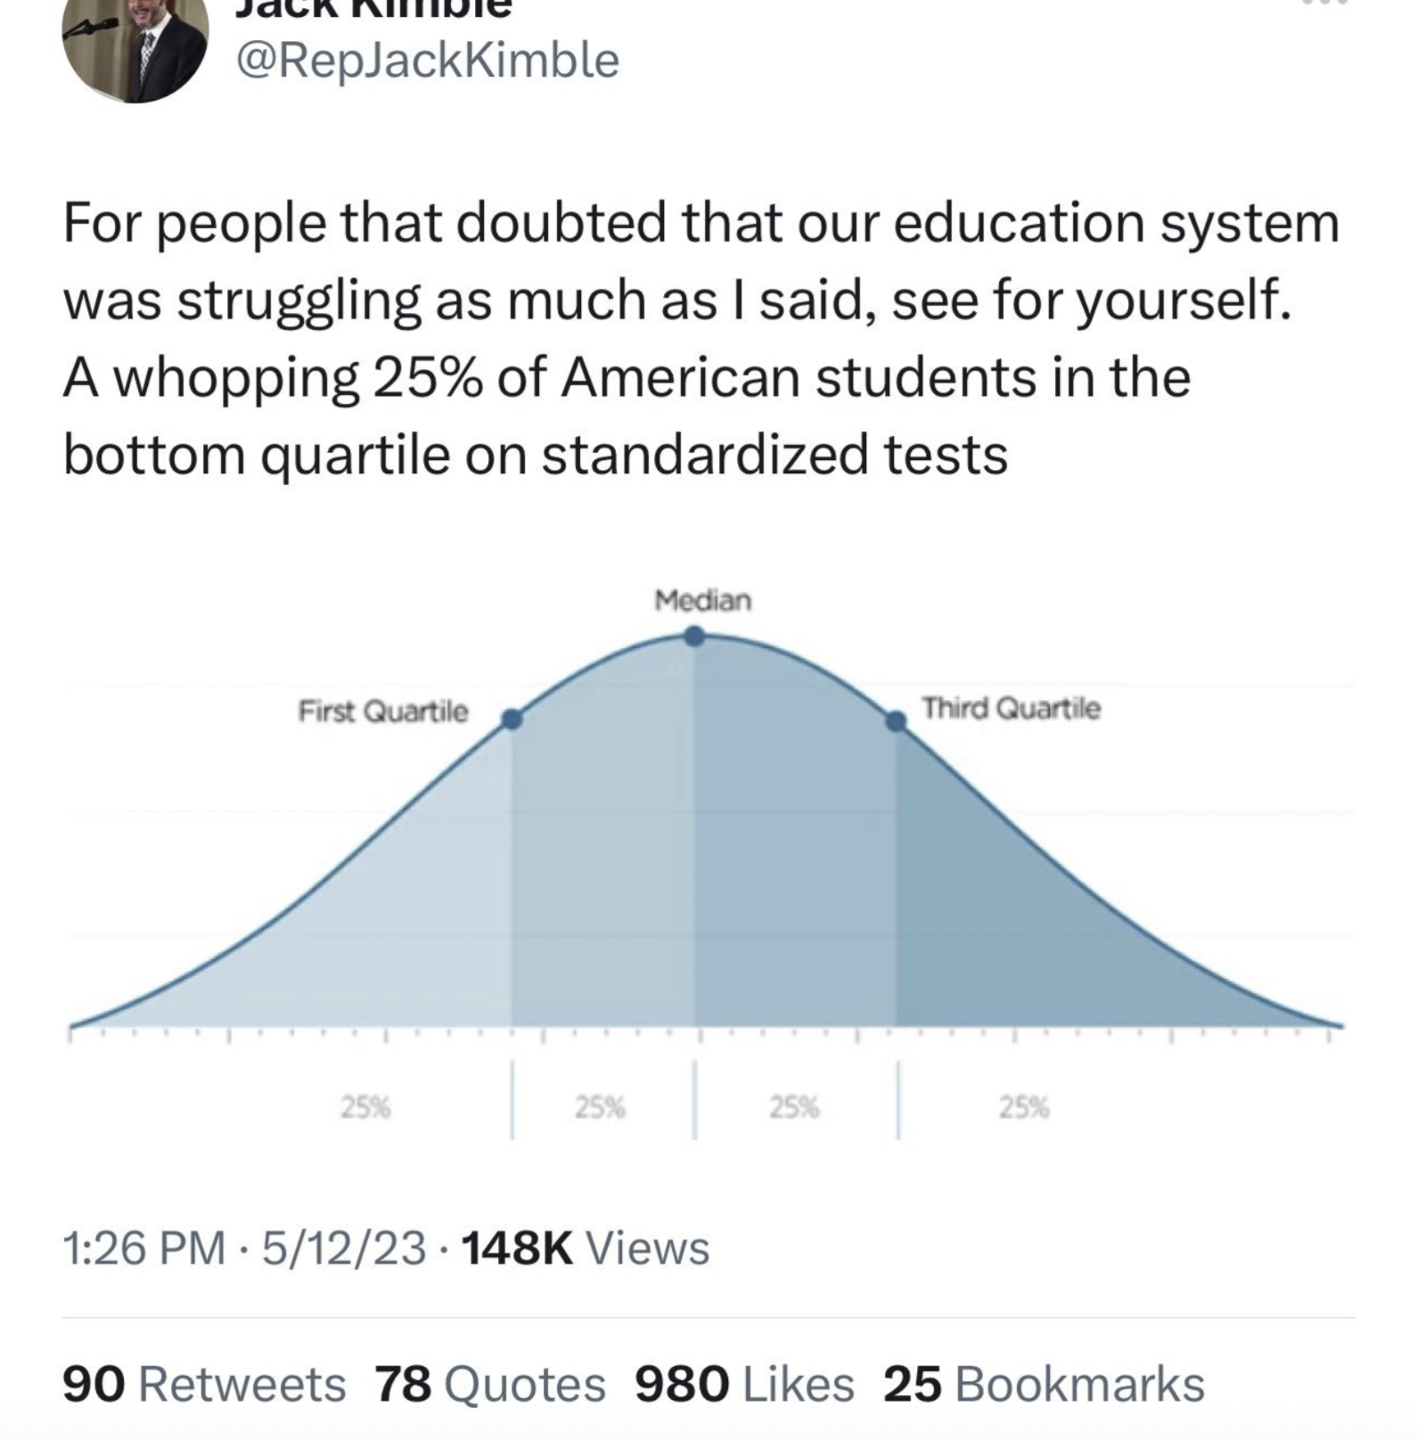Viewport: 1417px width, 1439px height.
Task: Open the 1:26 PM timestamp link
Action: click(143, 1247)
